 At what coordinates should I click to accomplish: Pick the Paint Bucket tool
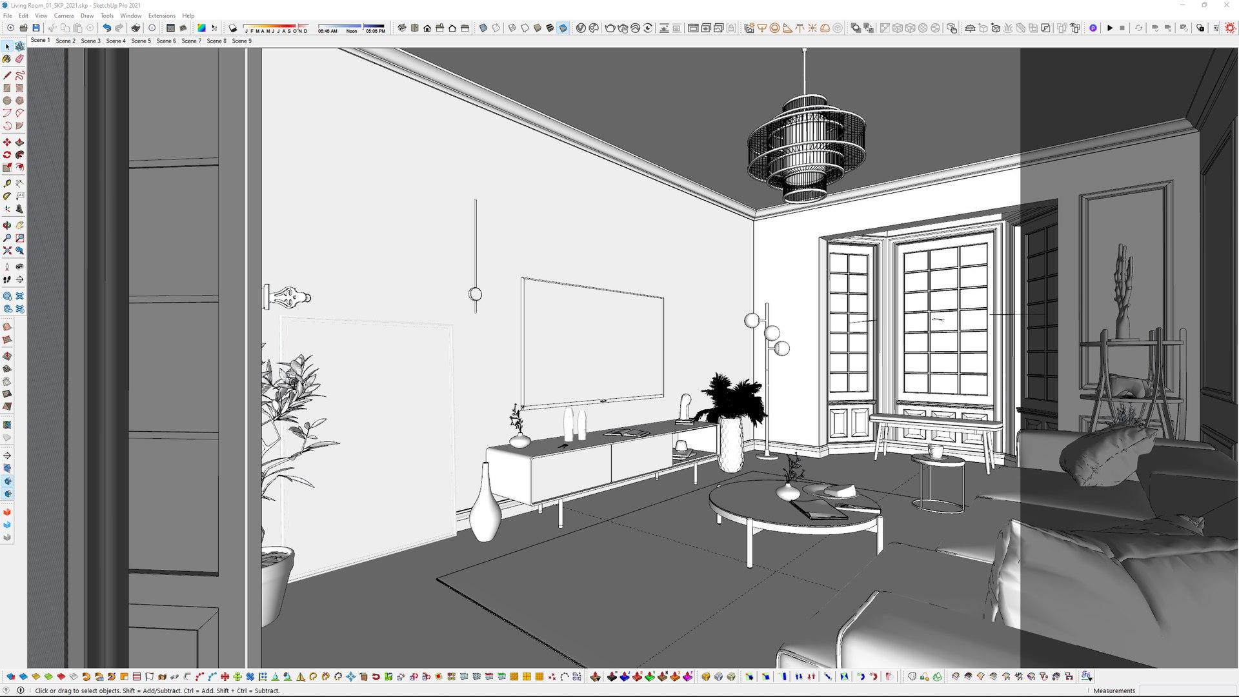(x=7, y=59)
